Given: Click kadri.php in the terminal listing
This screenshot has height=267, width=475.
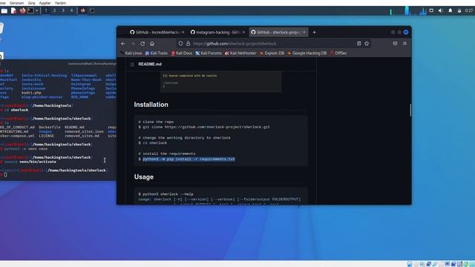Looking at the screenshot, I should click(31, 93).
